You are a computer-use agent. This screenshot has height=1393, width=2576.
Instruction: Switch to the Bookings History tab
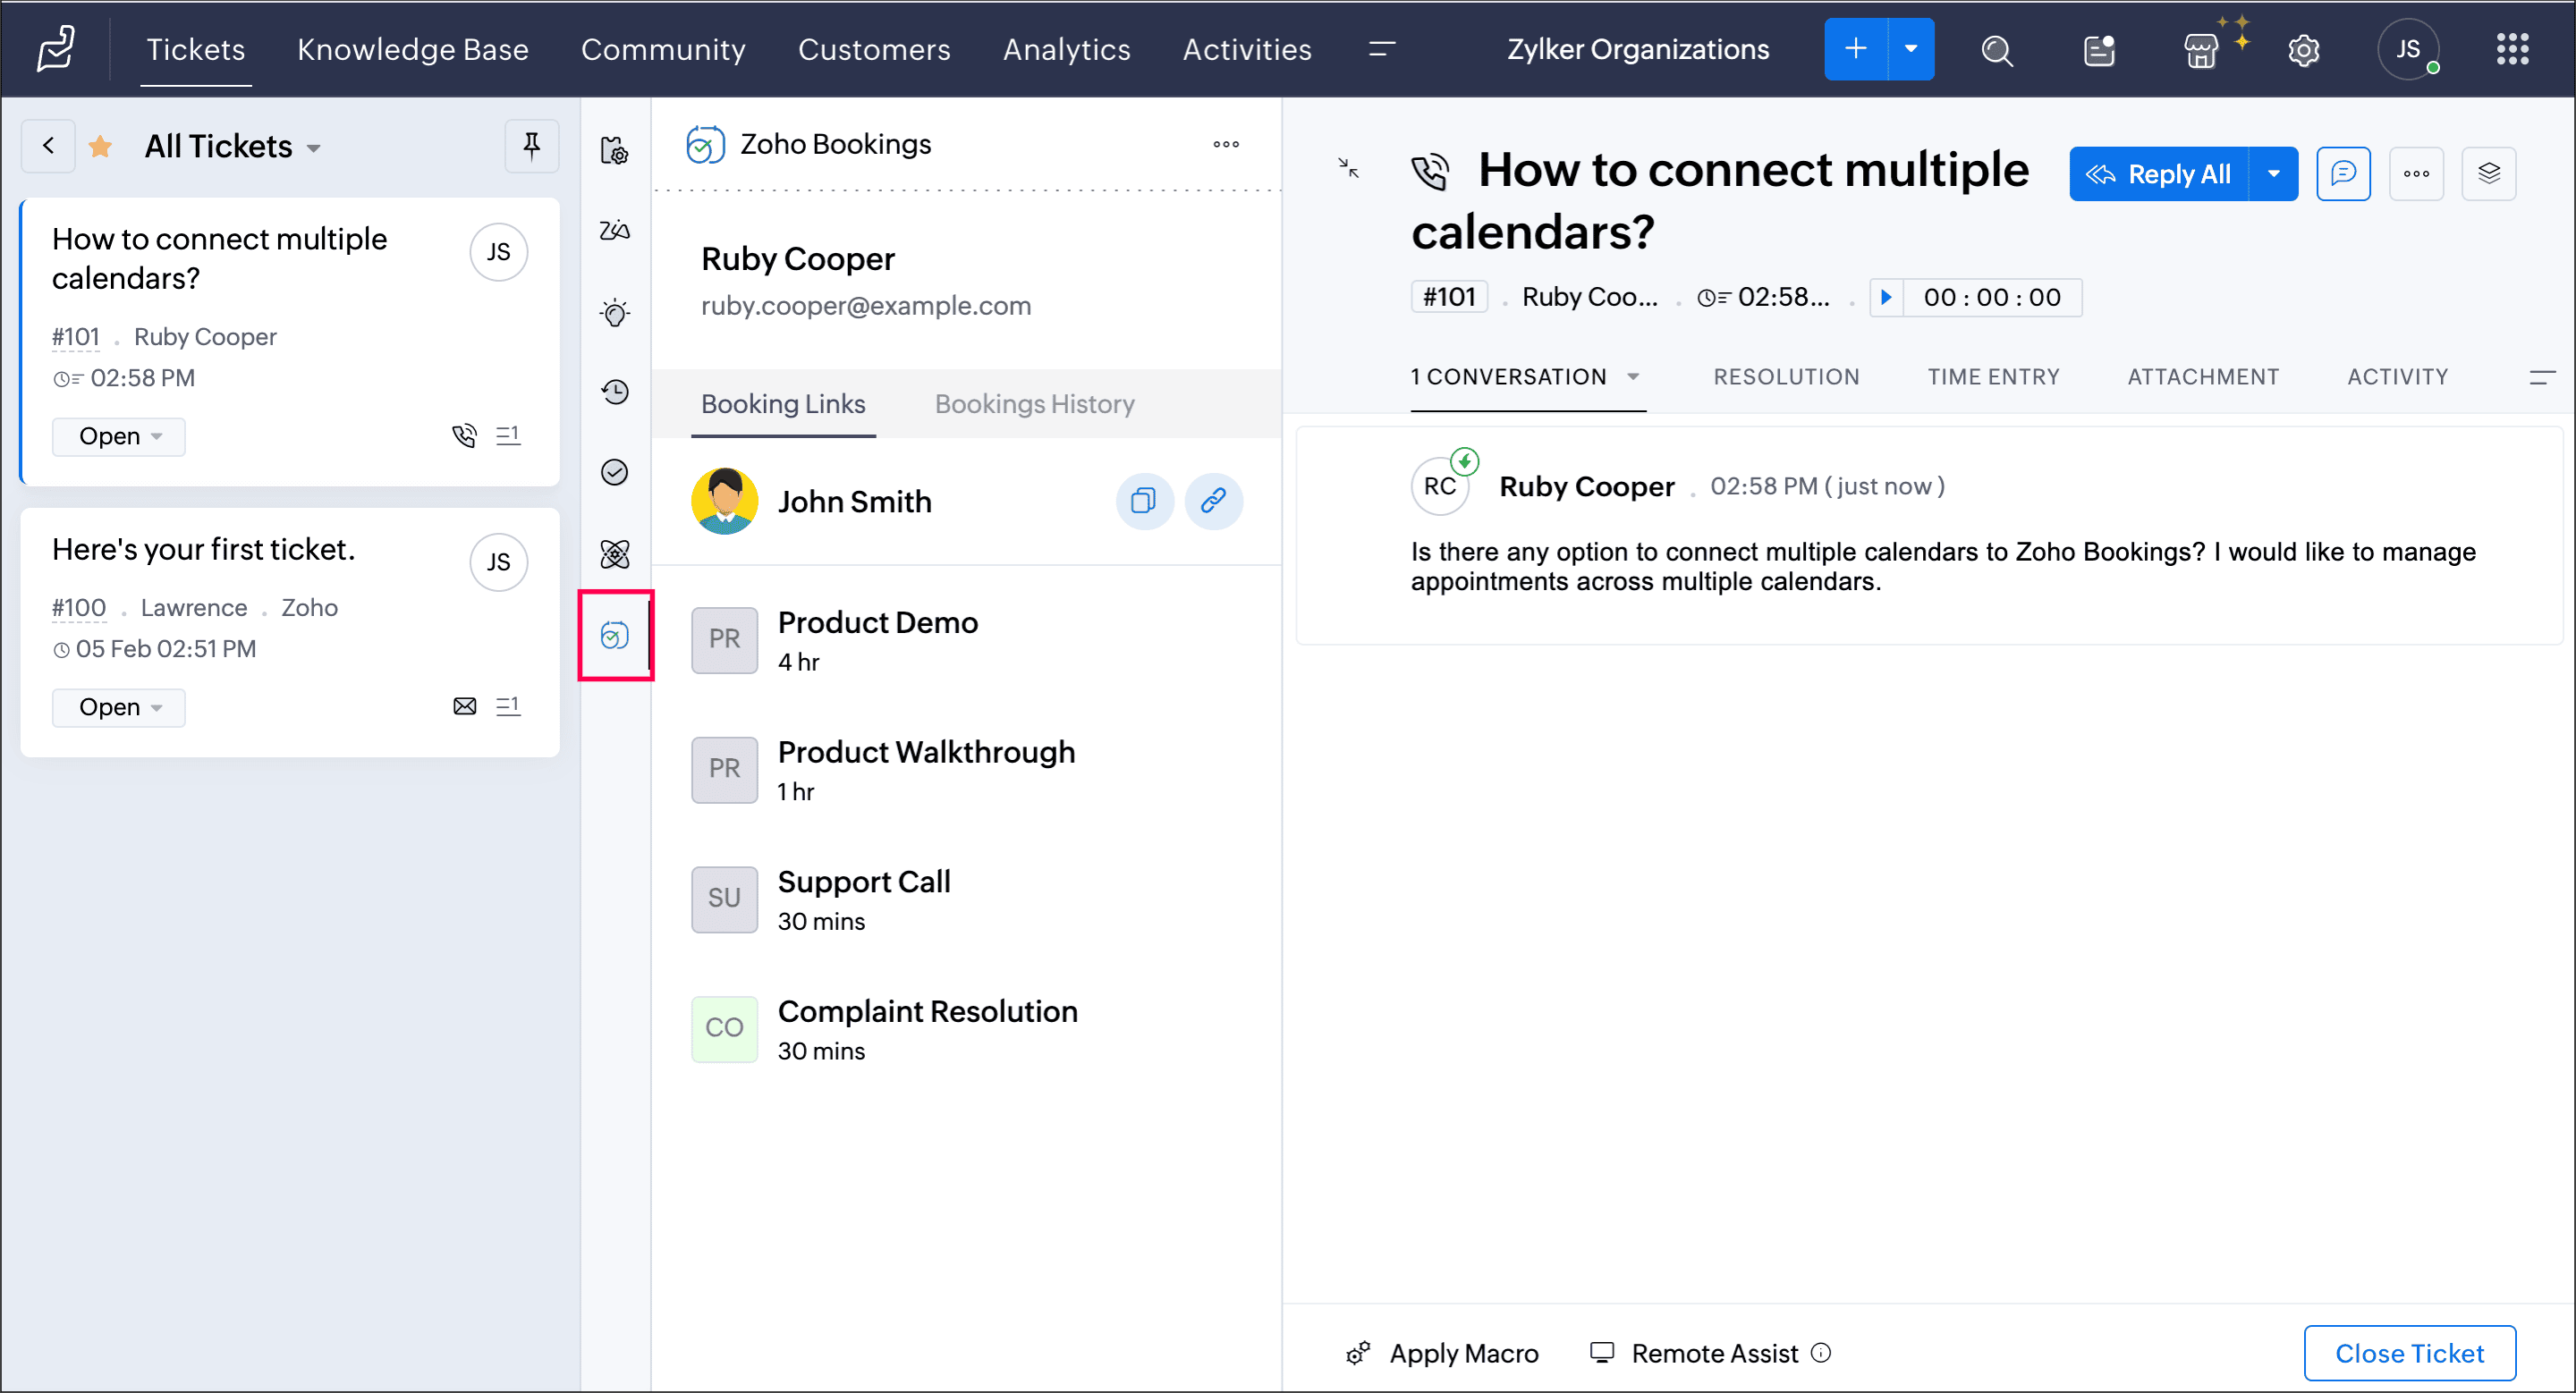1034,404
